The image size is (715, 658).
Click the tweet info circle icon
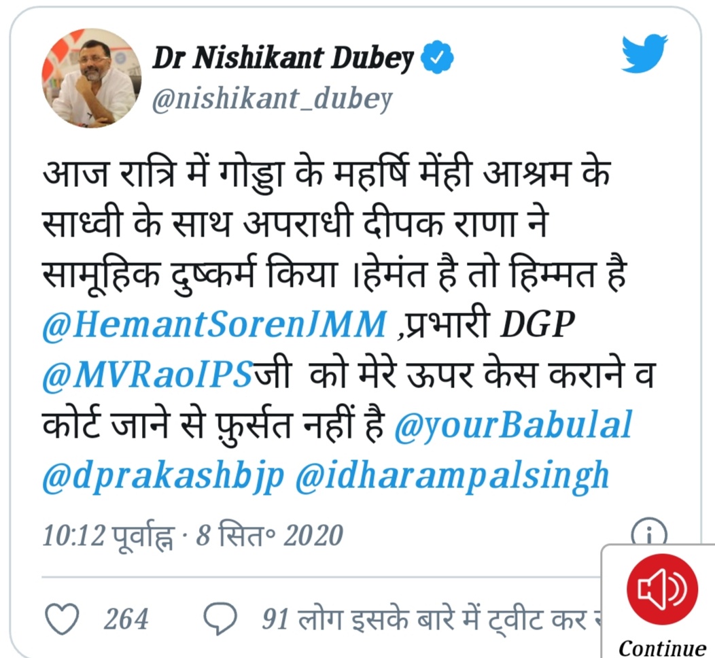coord(649,532)
